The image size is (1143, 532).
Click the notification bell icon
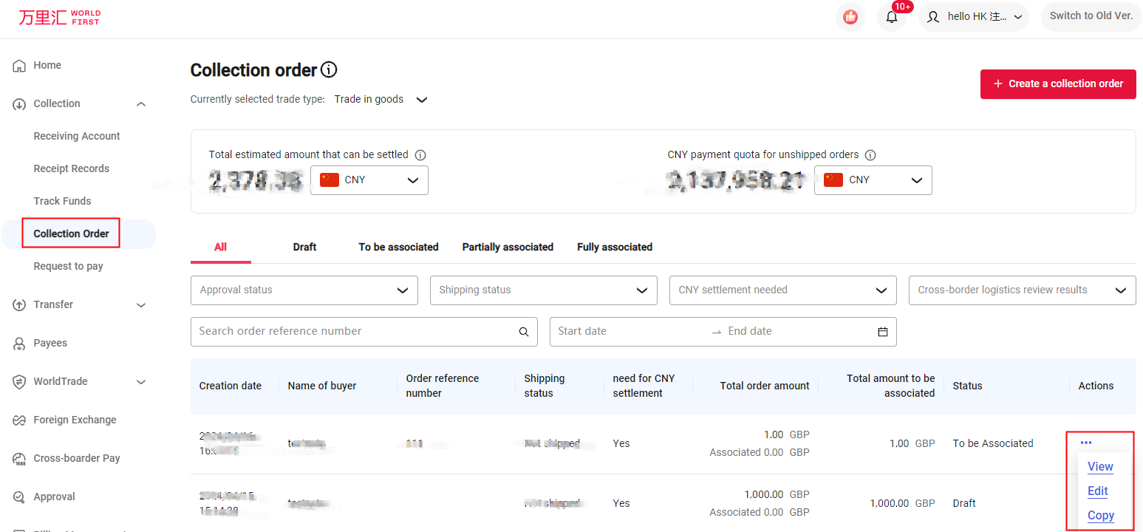click(x=891, y=17)
